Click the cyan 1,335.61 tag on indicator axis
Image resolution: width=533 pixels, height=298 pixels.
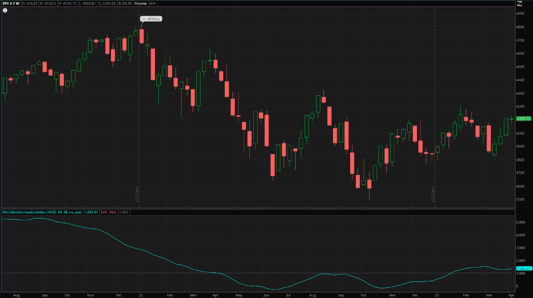pyautogui.click(x=524, y=268)
